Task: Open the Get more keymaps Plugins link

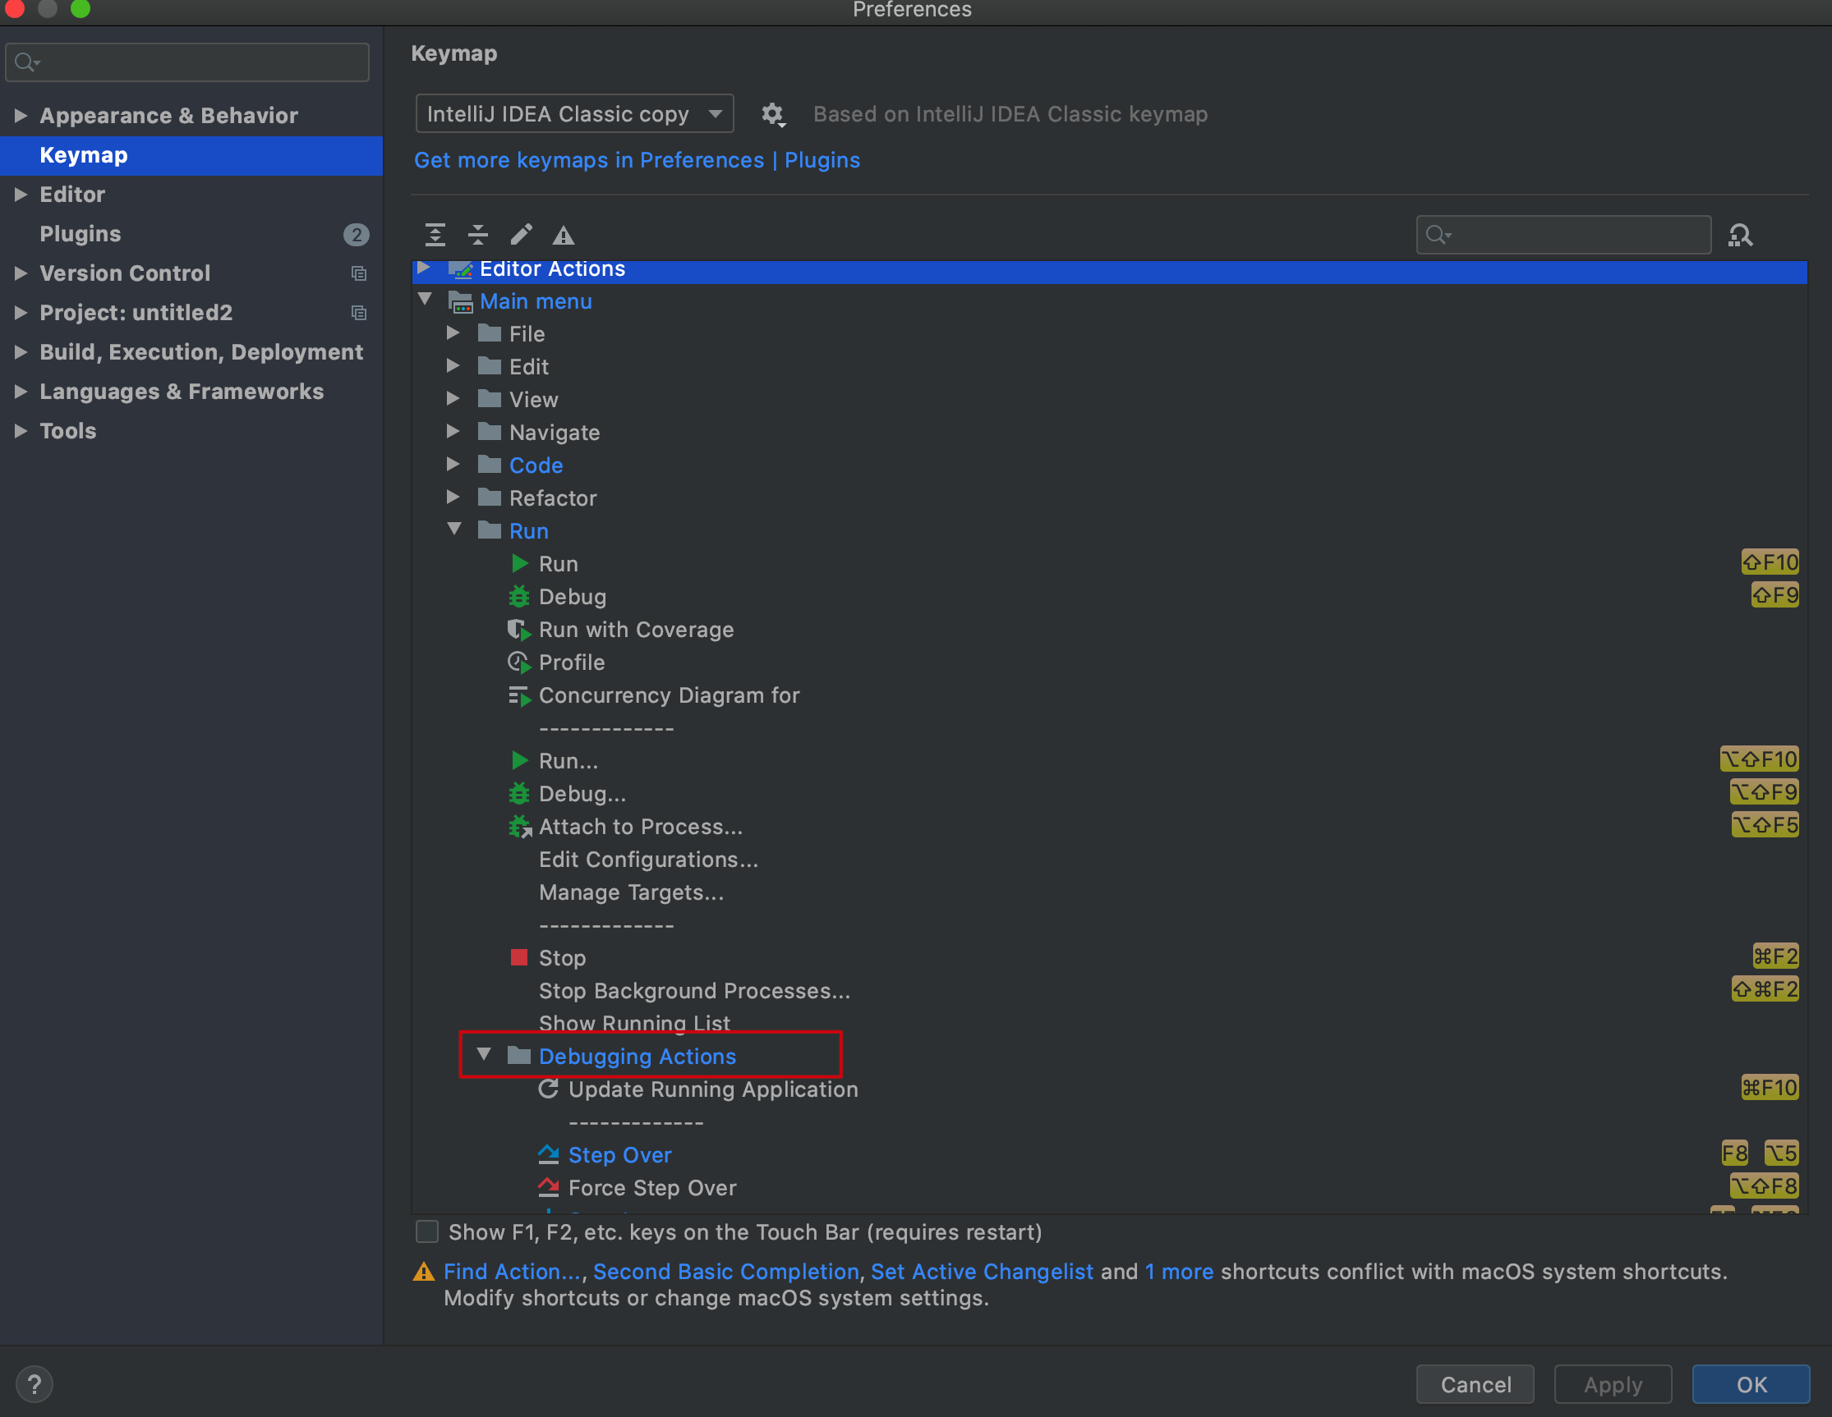Action: [638, 159]
